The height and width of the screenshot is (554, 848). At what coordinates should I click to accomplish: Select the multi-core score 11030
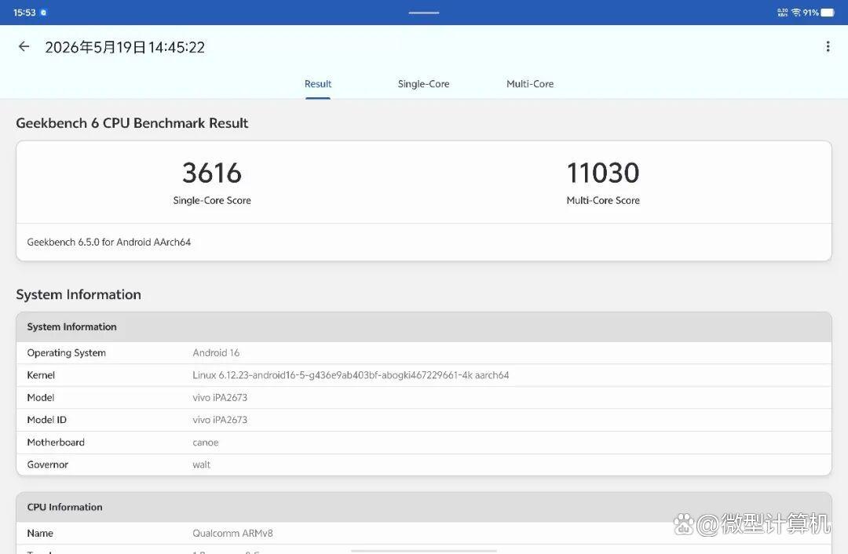tap(603, 173)
